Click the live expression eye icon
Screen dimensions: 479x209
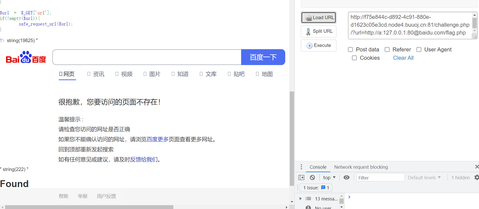click(346, 178)
